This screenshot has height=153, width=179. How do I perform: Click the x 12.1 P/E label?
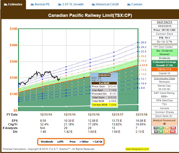pos(142,79)
